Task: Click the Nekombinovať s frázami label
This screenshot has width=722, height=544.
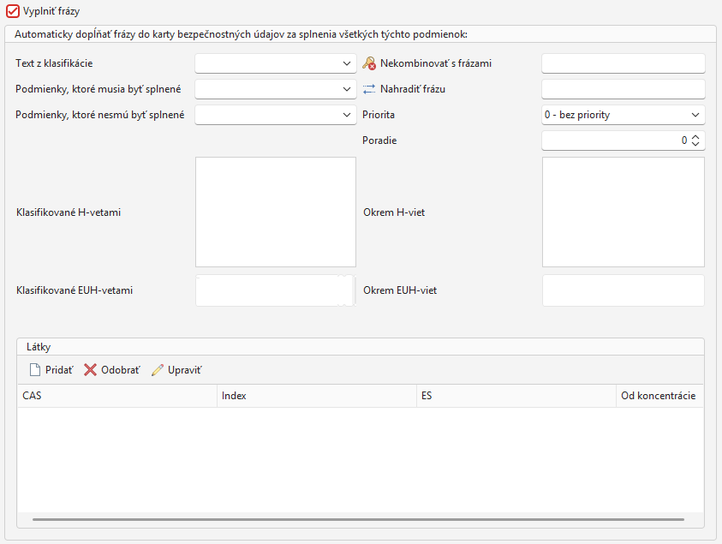Action: 436,63
